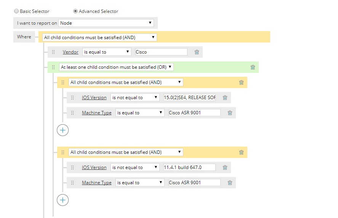Click the Vendor field link
Image resolution: width=338 pixels, height=218 pixels.
(70, 52)
